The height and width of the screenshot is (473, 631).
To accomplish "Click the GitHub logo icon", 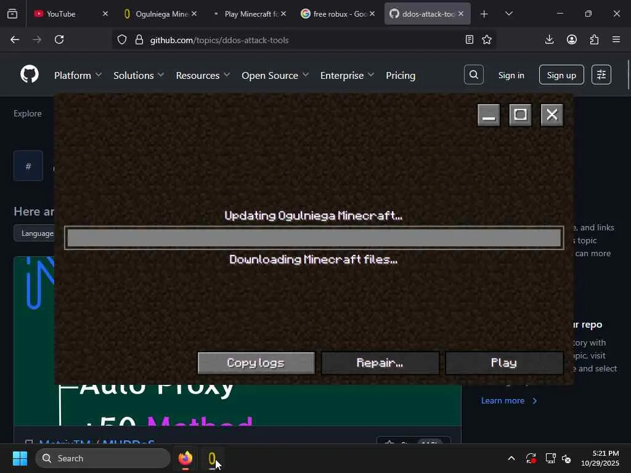I will (x=30, y=75).
